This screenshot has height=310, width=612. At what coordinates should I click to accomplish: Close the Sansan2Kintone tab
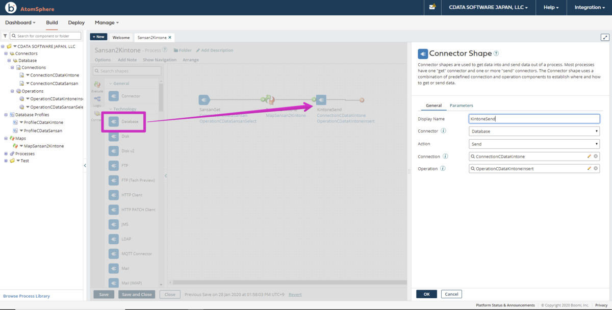point(170,38)
